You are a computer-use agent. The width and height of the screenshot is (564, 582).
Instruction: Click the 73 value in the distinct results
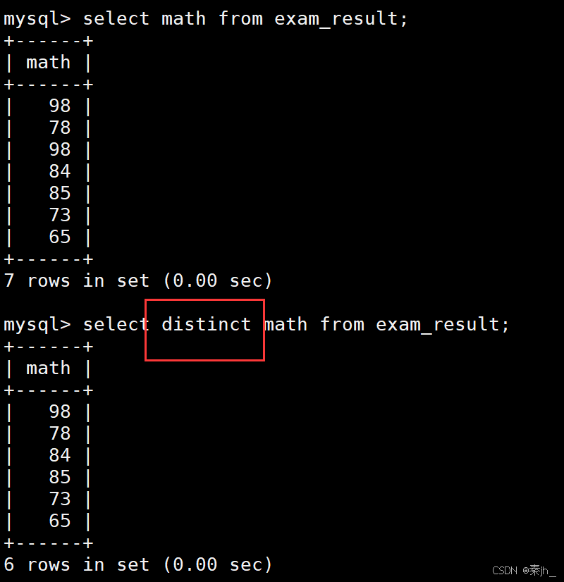[x=60, y=499]
